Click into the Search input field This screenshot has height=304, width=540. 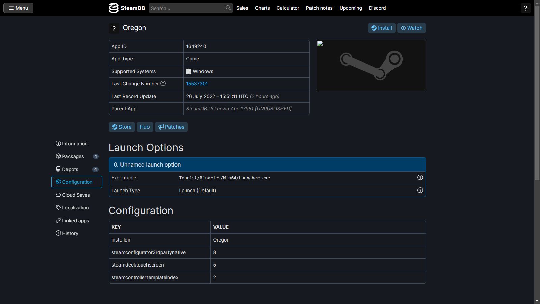pos(187,8)
